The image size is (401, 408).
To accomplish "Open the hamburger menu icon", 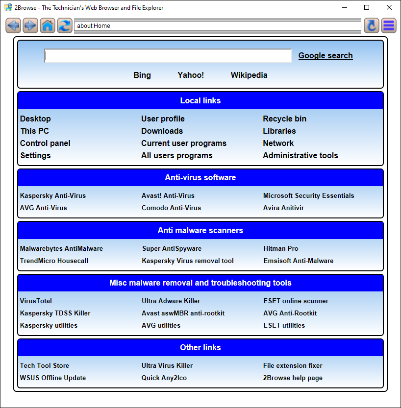I will 389,25.
